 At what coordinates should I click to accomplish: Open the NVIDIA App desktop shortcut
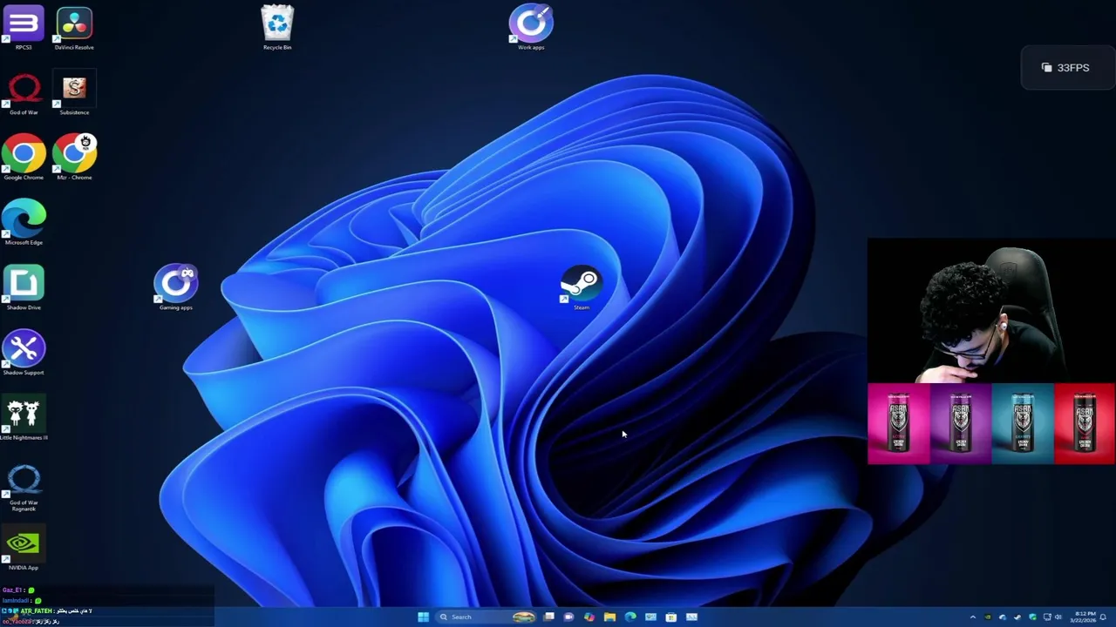(x=24, y=549)
